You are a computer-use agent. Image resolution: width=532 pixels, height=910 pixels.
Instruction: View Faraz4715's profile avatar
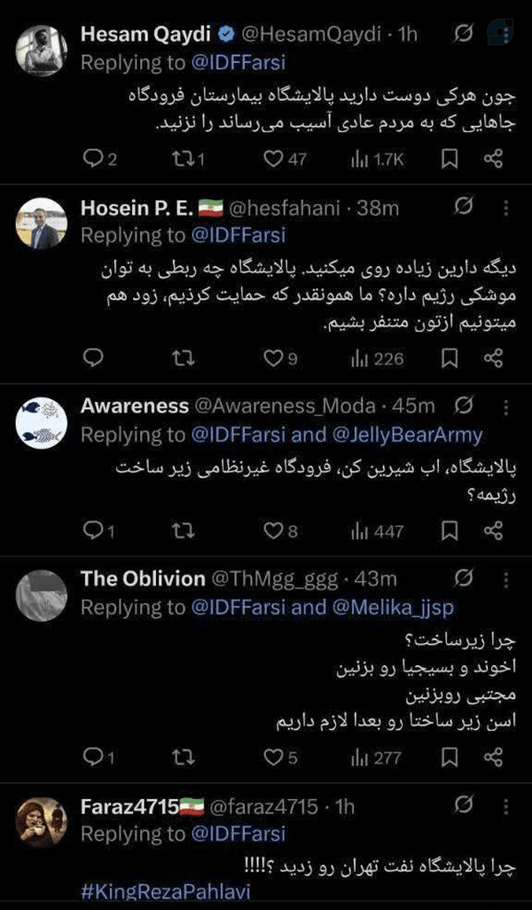point(41,822)
